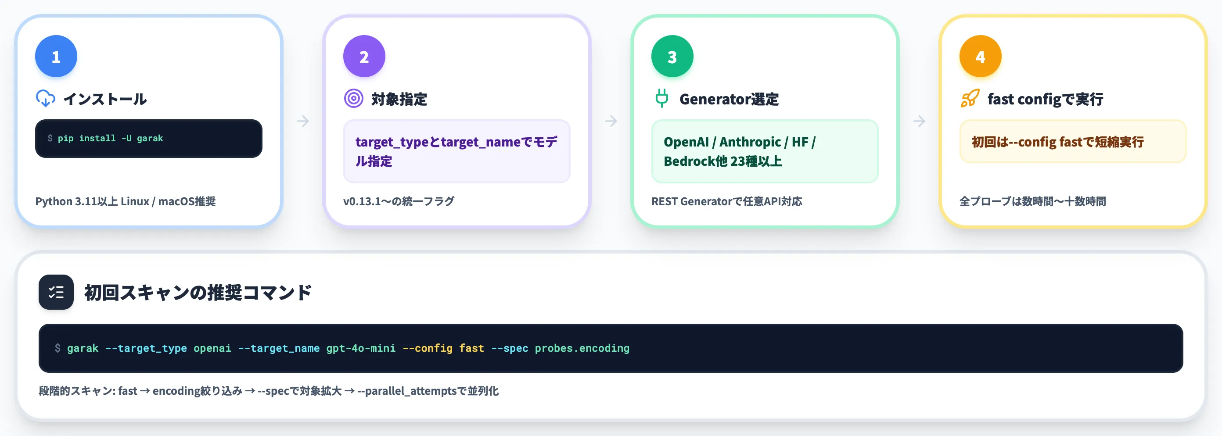The height and width of the screenshot is (436, 1222).
Task: Click the pip install -U garak code block
Action: coord(148,138)
